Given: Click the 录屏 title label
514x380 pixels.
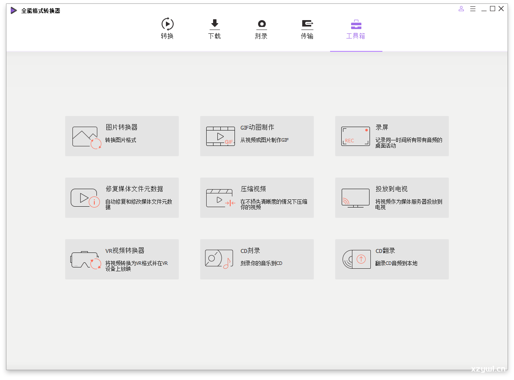Looking at the screenshot, I should pyautogui.click(x=382, y=127).
